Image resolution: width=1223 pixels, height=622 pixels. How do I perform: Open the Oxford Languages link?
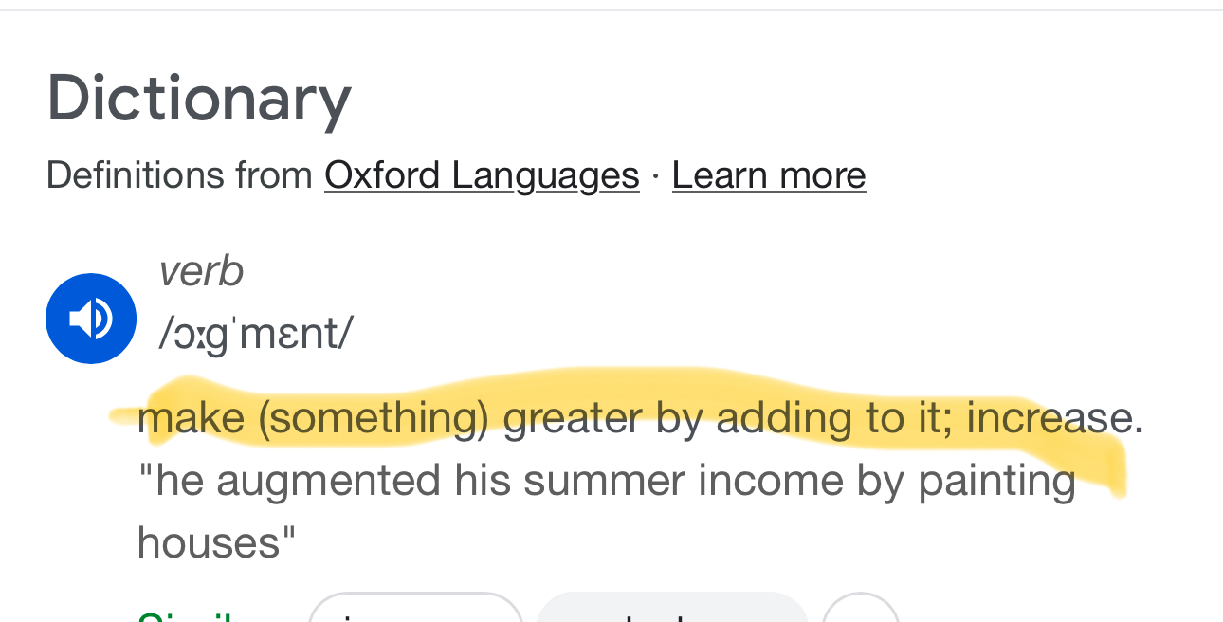(482, 175)
